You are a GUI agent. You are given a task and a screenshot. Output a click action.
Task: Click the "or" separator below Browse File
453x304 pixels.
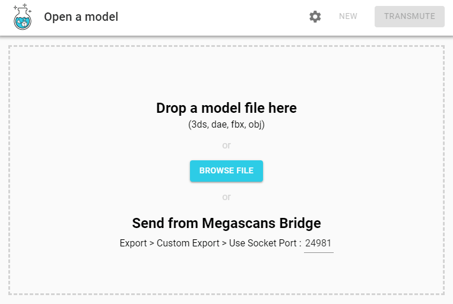click(226, 197)
